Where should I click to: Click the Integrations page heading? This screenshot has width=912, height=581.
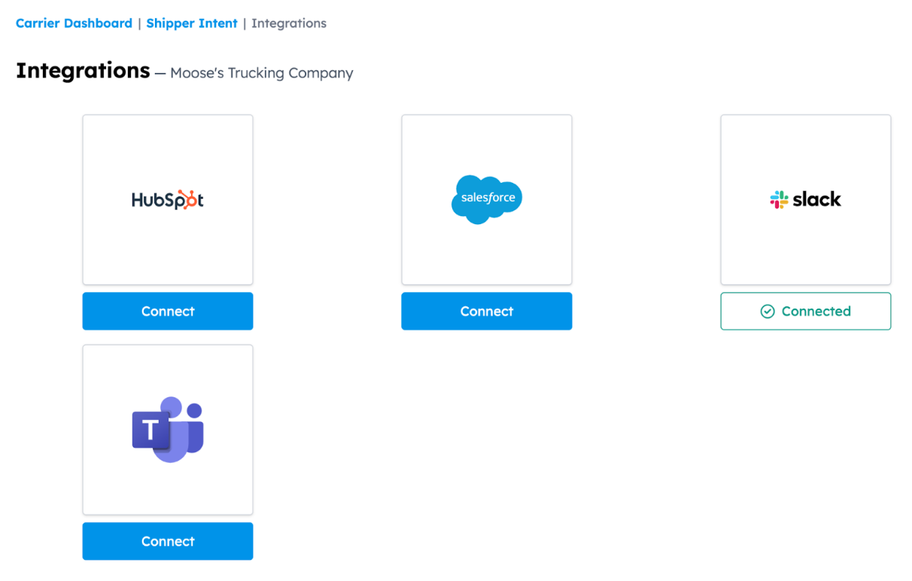pos(83,70)
